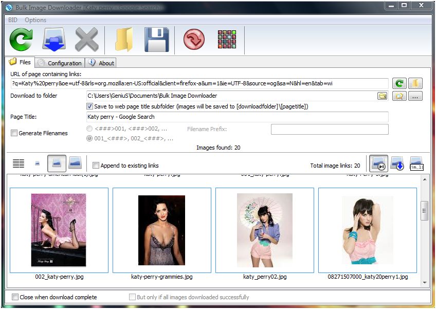The height and width of the screenshot is (309, 436).
Task: Select the katy-perry-grammies.jpg thumbnail
Action: (x=162, y=230)
